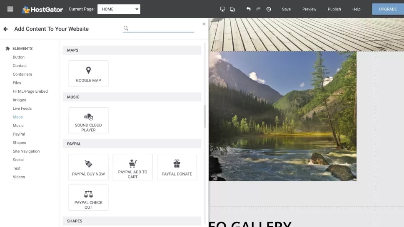Select Shapes in the sidebar list
Viewport: 404px width, 227px height.
(19, 143)
